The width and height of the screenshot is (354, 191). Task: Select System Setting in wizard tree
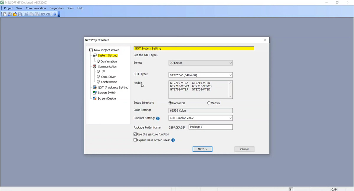click(108, 55)
